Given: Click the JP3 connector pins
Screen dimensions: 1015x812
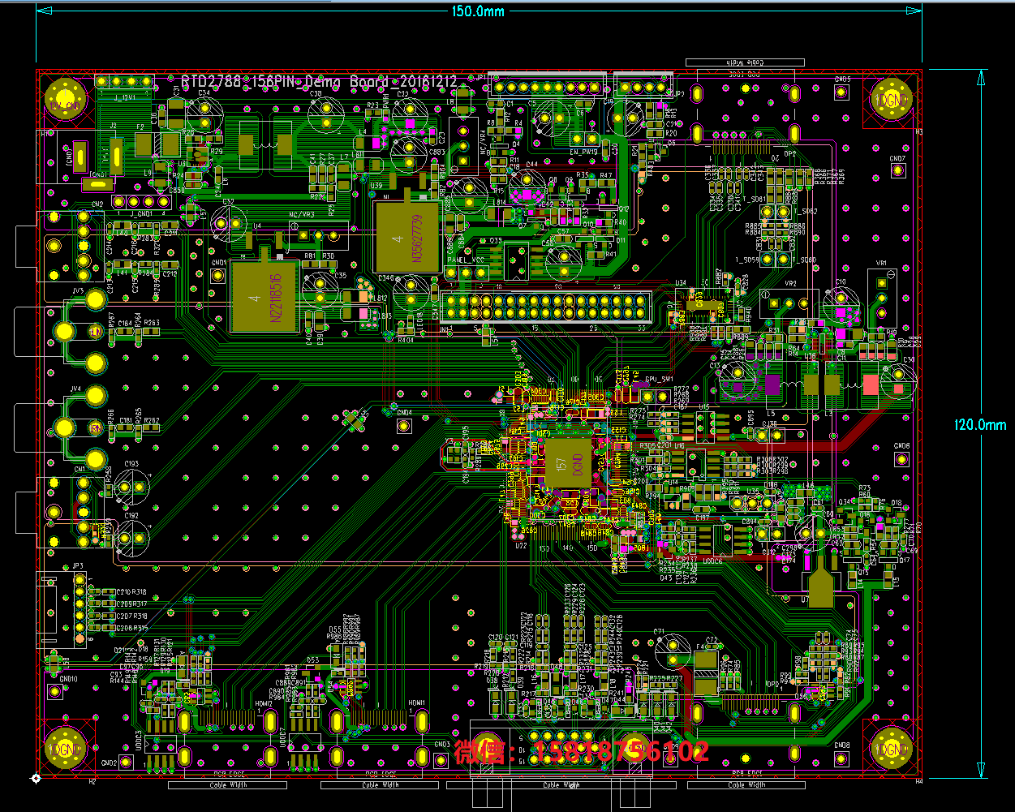Looking at the screenshot, I should pos(80,608).
